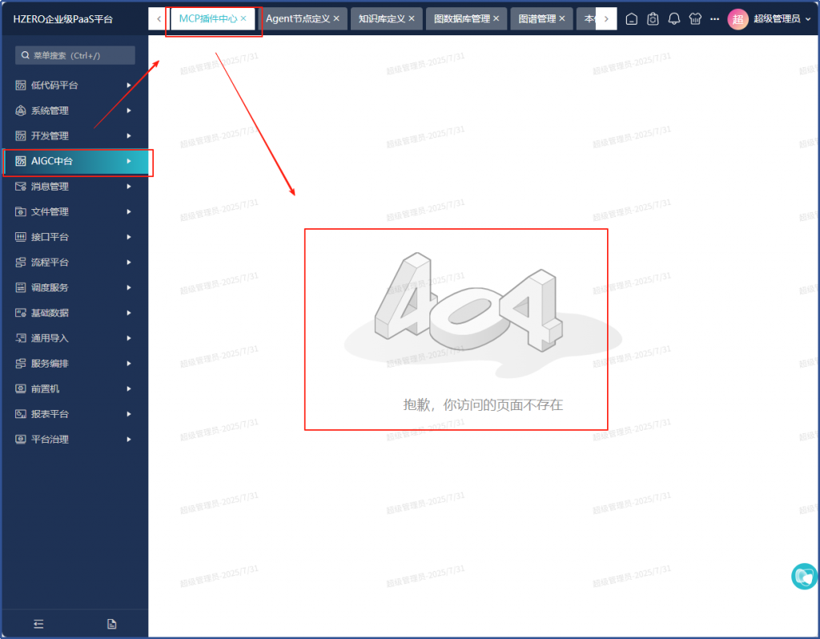Open the theme skin shirt icon

(694, 18)
